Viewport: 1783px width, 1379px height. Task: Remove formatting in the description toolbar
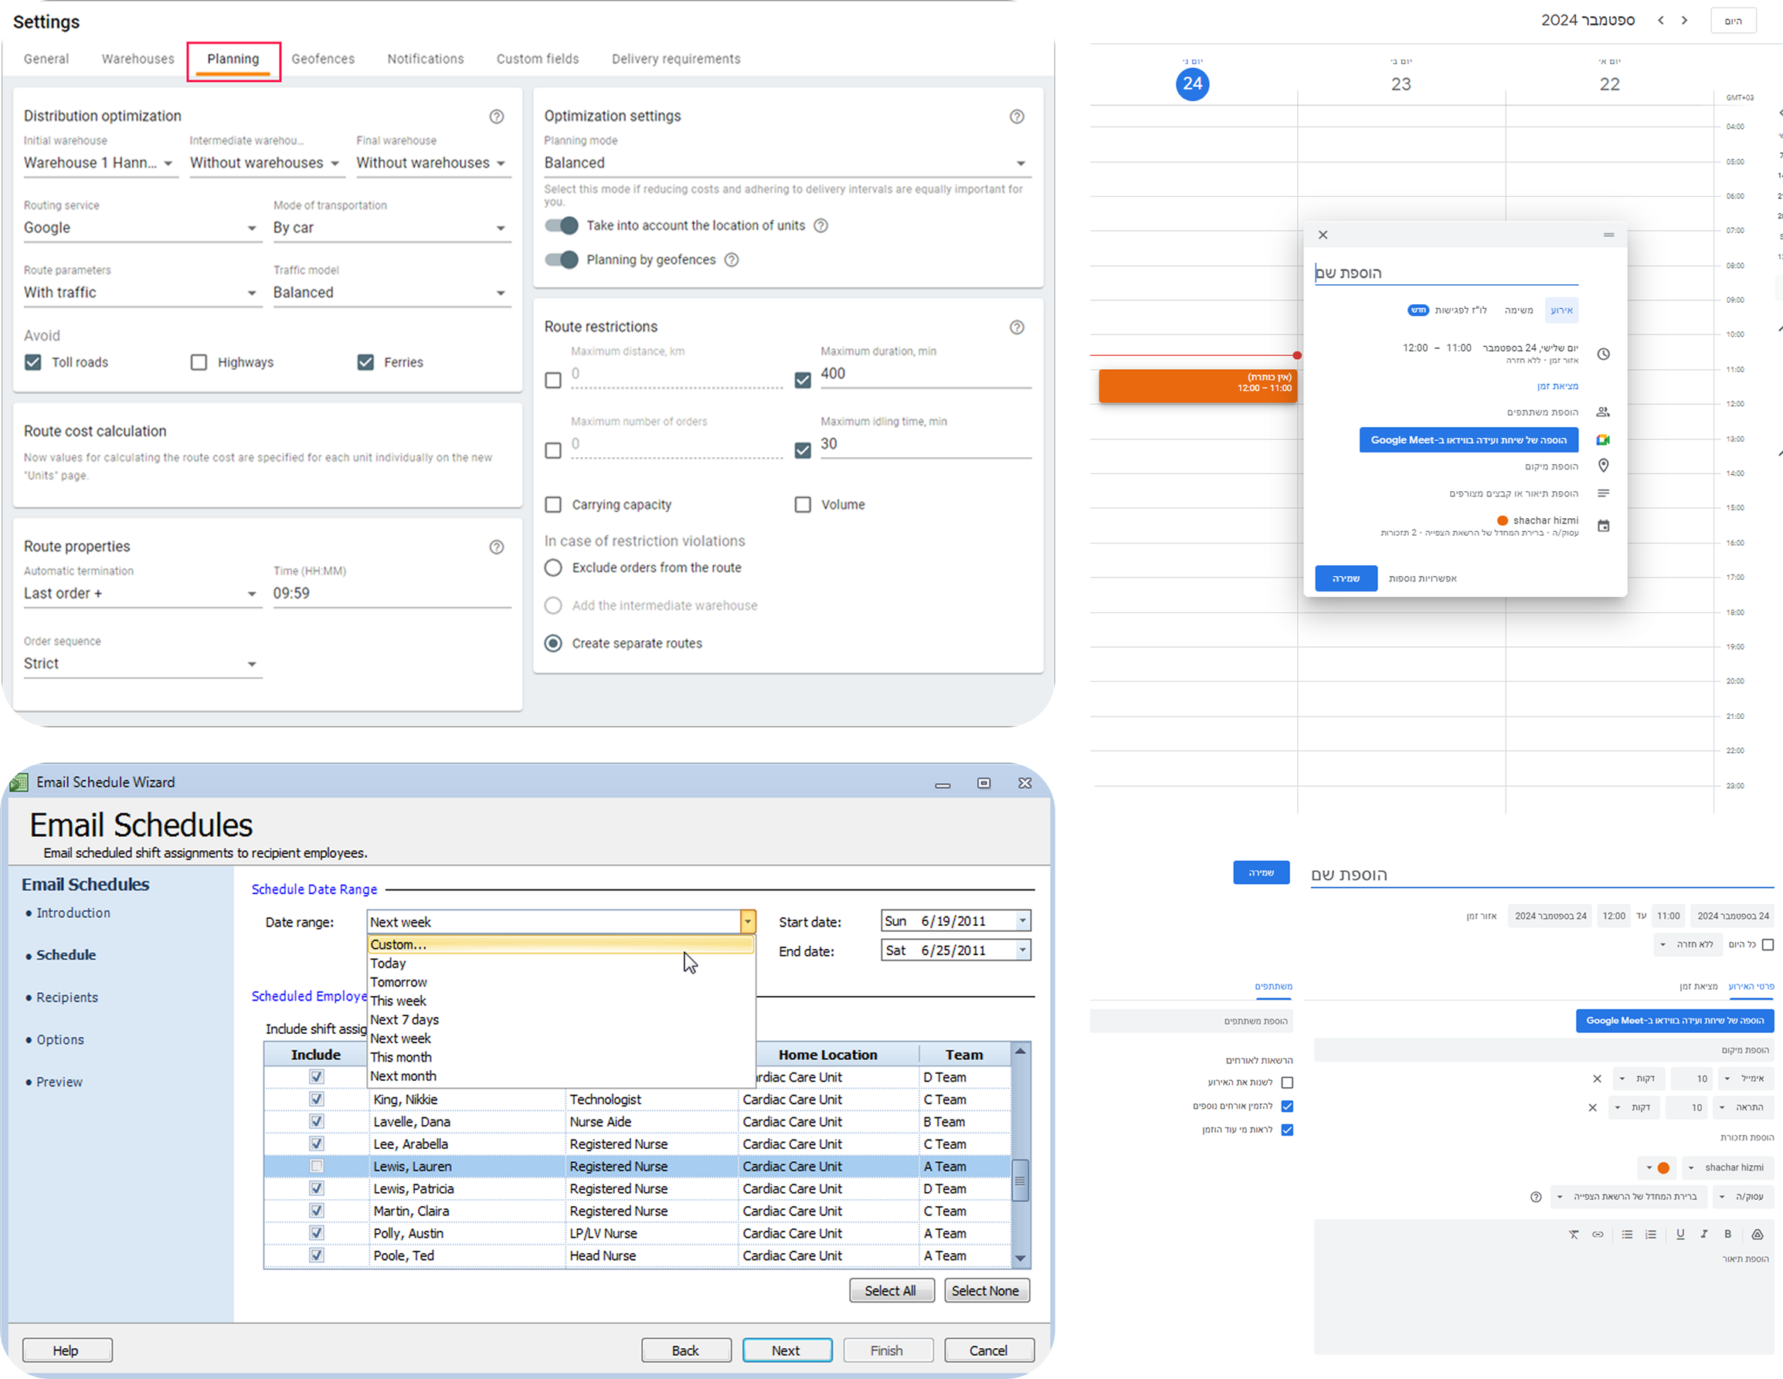pyautogui.click(x=1574, y=1235)
